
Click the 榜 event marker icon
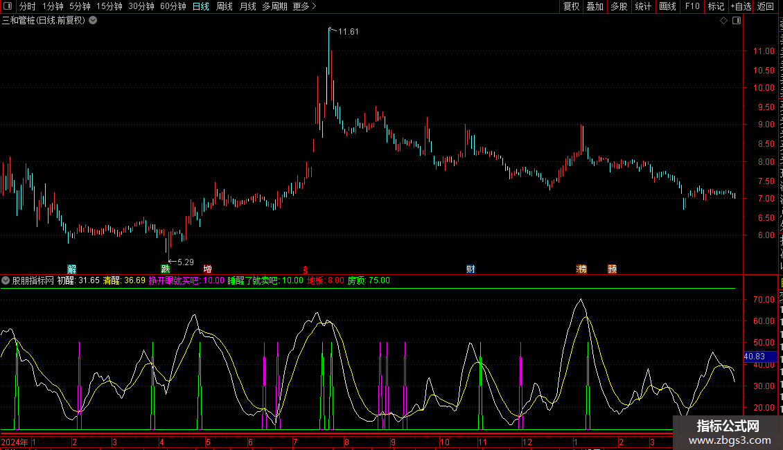pos(581,269)
